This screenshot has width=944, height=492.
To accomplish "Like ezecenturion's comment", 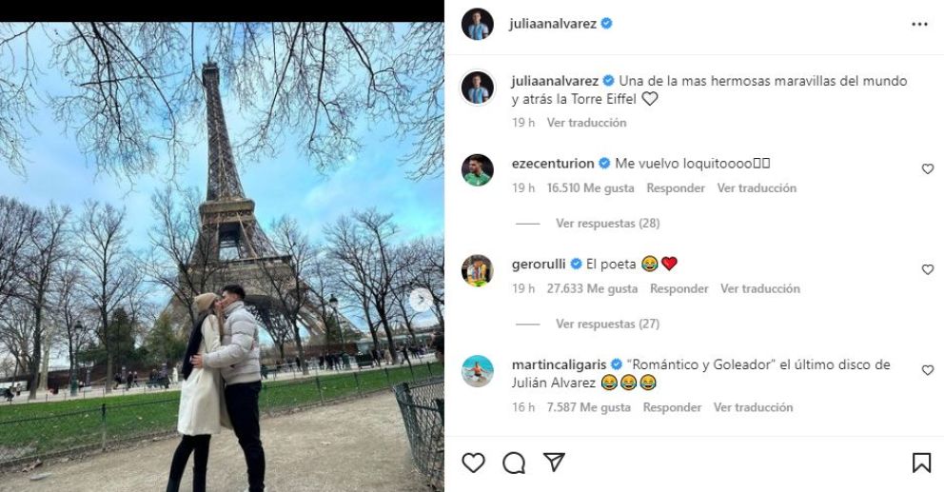I will 928,169.
